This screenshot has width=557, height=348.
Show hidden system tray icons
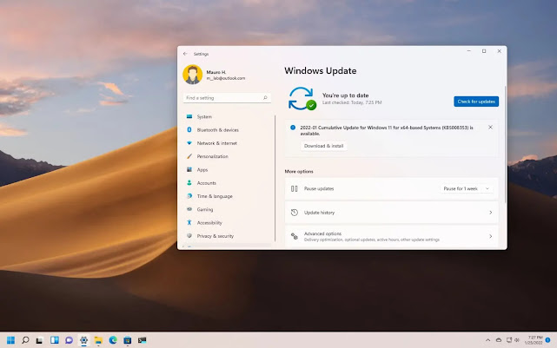(x=487, y=340)
